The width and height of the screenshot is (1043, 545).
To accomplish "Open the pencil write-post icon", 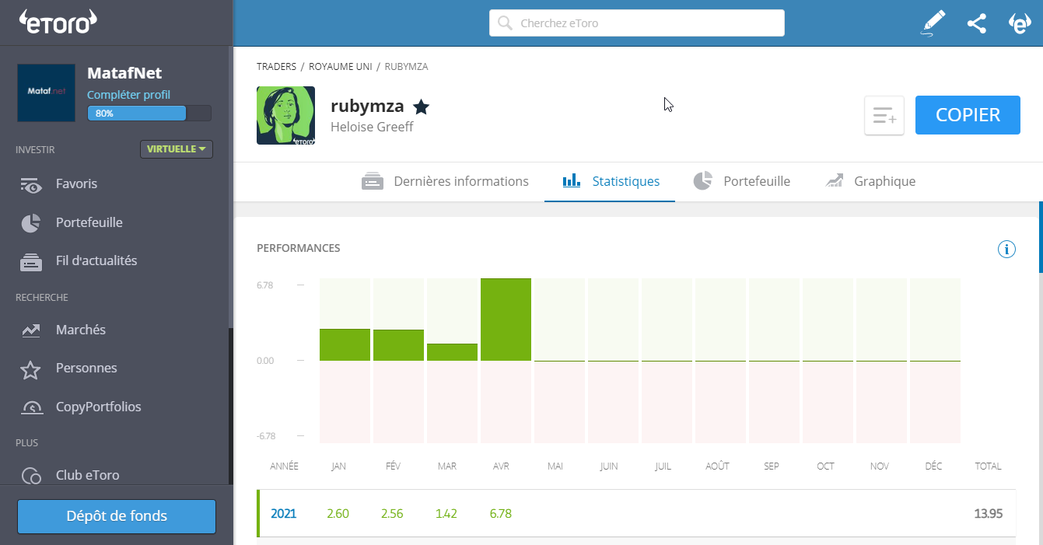I will (933, 23).
